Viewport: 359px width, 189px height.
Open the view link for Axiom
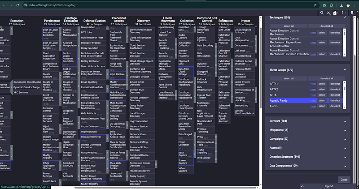tap(313, 106)
